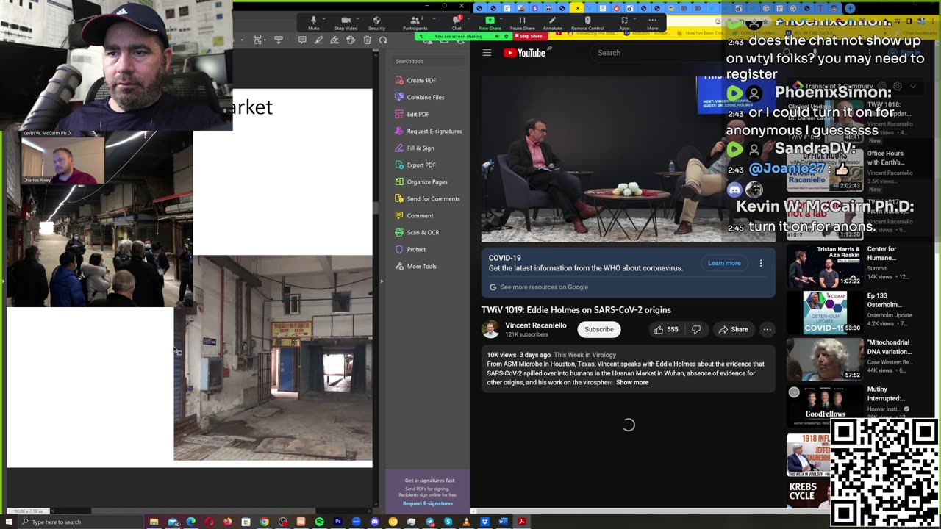Viewport: 941px width, 529px height.
Task: Open Firefox from taskbar
Action: (227, 522)
